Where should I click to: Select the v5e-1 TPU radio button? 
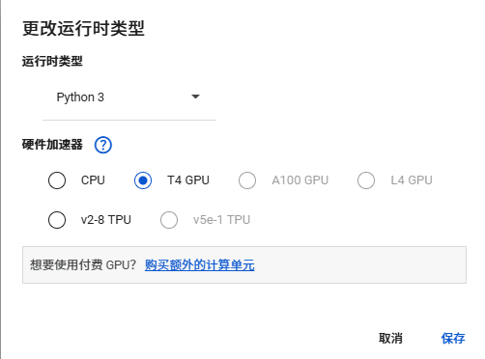tap(169, 220)
